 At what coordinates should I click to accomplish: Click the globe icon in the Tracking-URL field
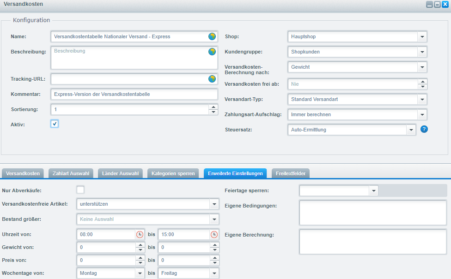[212, 79]
